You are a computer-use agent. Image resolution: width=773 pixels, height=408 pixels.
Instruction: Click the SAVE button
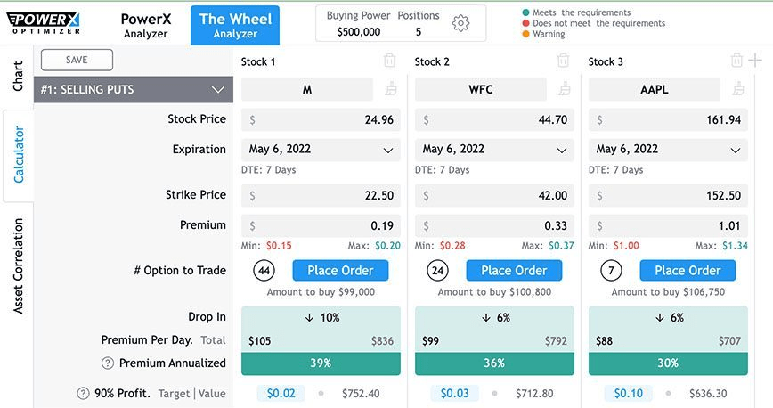77,60
